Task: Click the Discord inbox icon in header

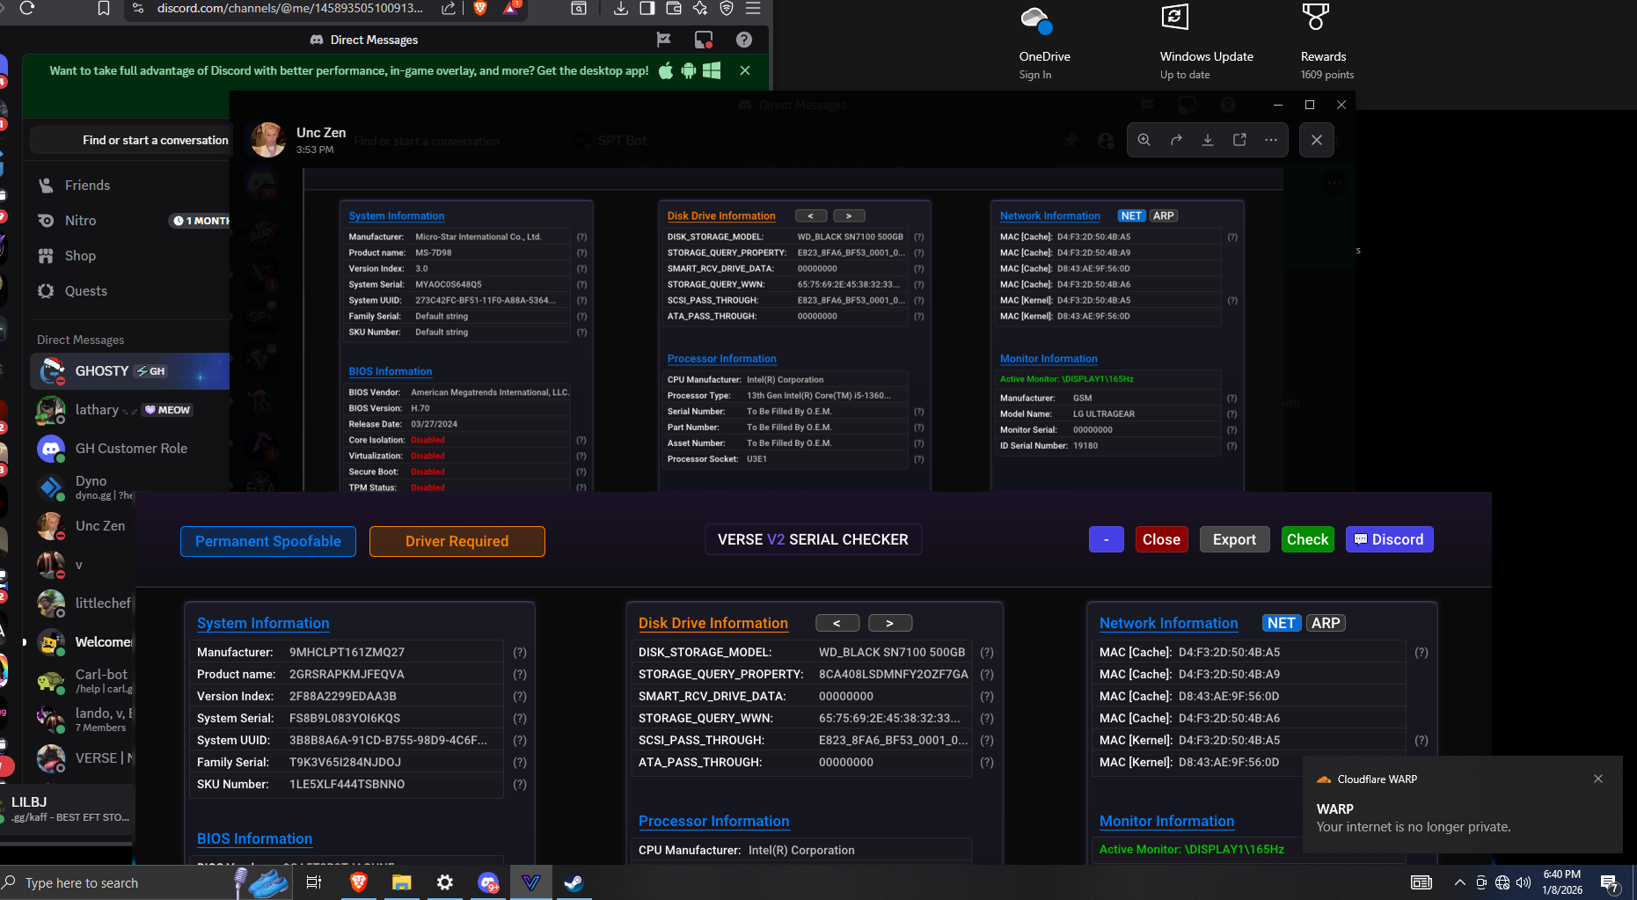Action: (703, 40)
